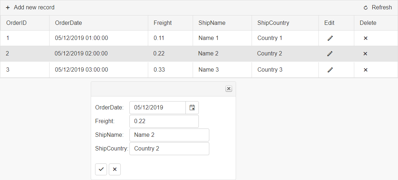Add new record
The height and width of the screenshot is (180, 398).
click(x=30, y=8)
